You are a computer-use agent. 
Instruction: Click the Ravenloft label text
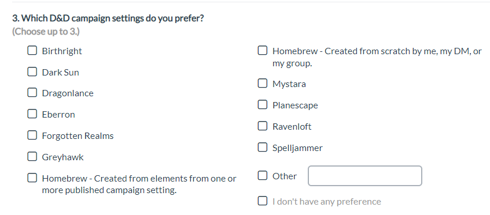[292, 127]
